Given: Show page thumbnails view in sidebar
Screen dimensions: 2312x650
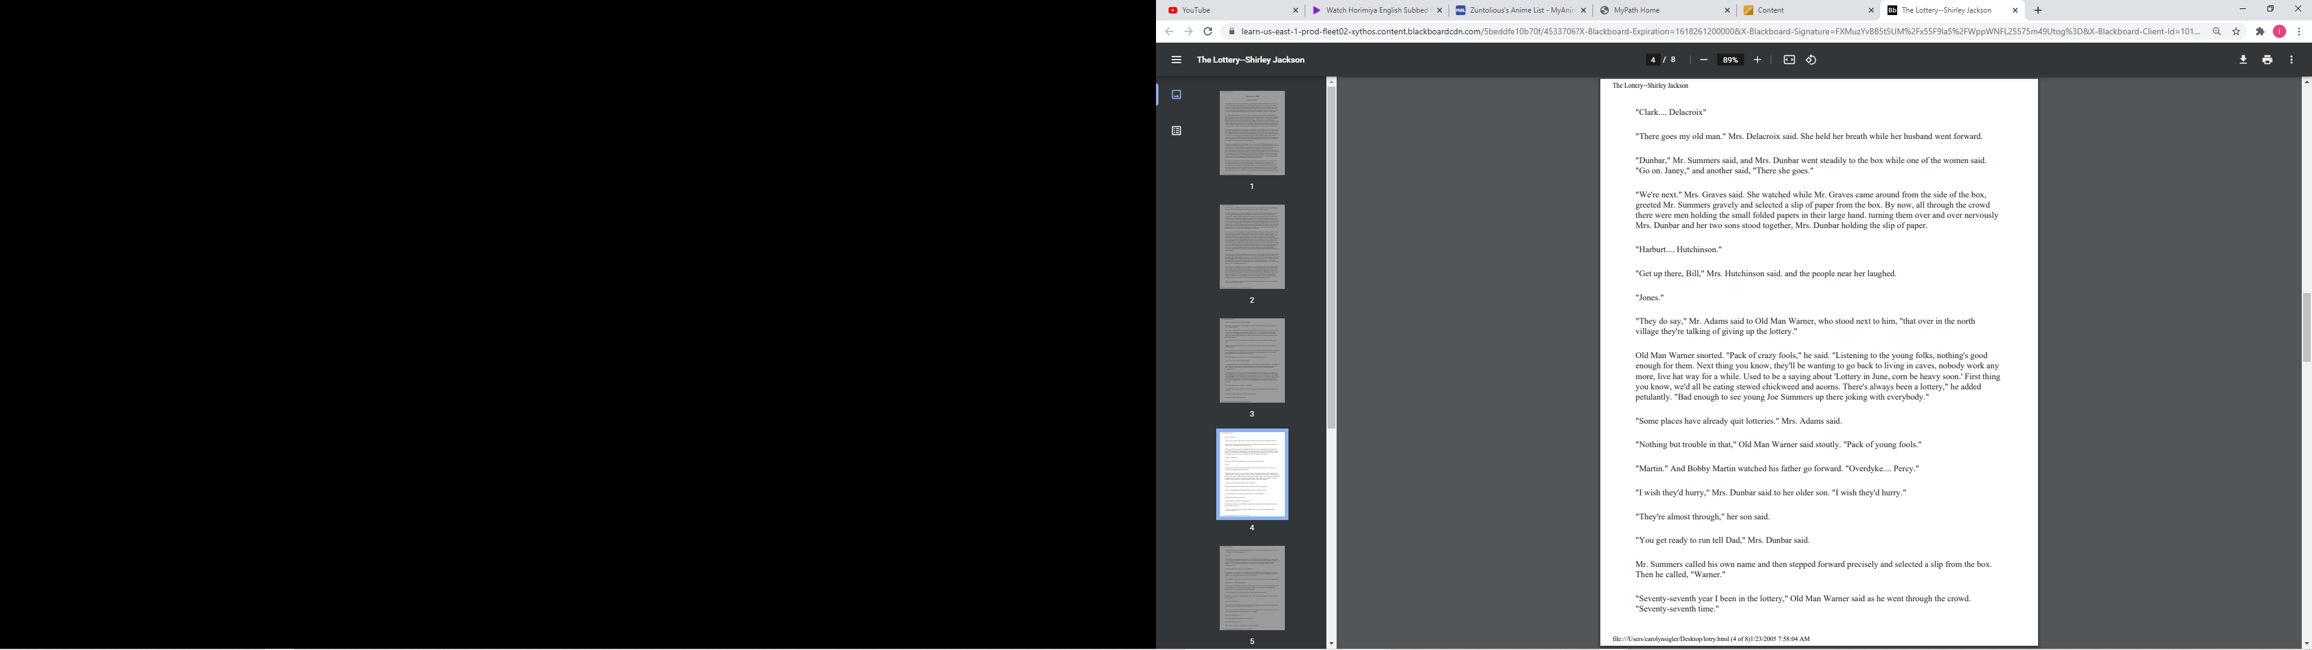Looking at the screenshot, I should pos(1176,95).
